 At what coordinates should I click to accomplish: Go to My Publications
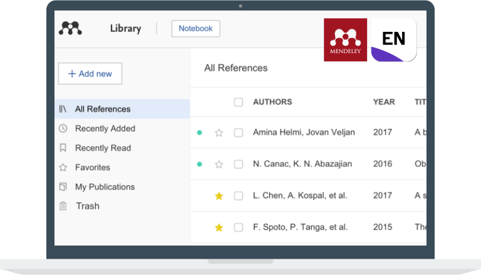pos(105,186)
